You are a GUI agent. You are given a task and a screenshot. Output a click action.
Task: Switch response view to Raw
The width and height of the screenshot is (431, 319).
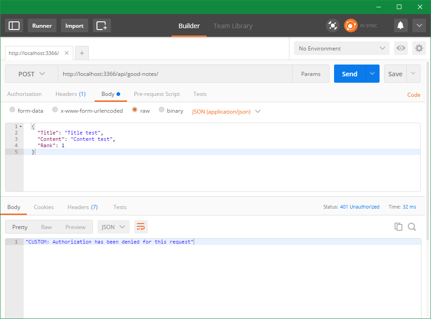click(46, 227)
